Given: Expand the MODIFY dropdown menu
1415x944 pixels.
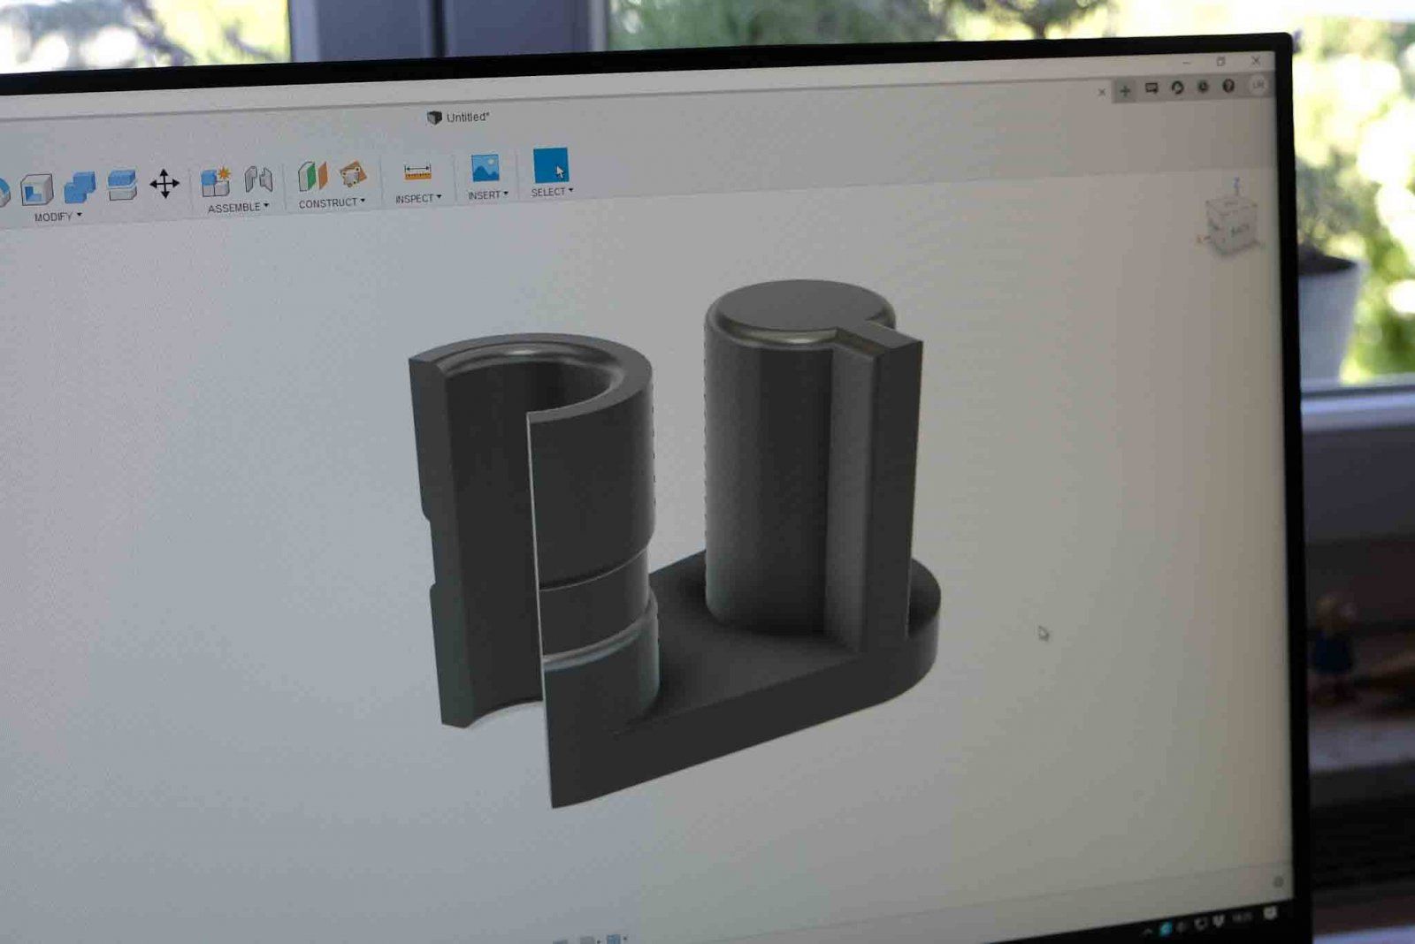Looking at the screenshot, I should (58, 217).
